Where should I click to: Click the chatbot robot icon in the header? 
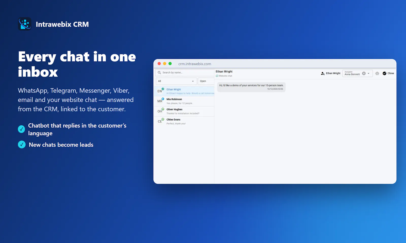[x=377, y=73]
